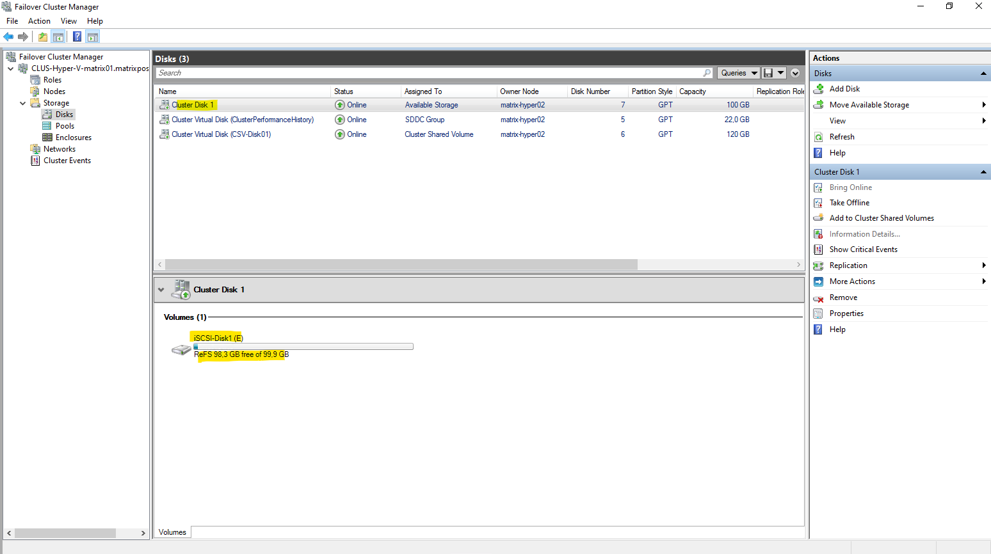Take Cluster Disk 1 offline
Screen dimensions: 991x554
click(x=849, y=203)
